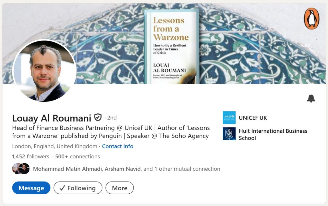Click the Louay Al Roumani name heading
The image size is (328, 206).
[52, 118]
